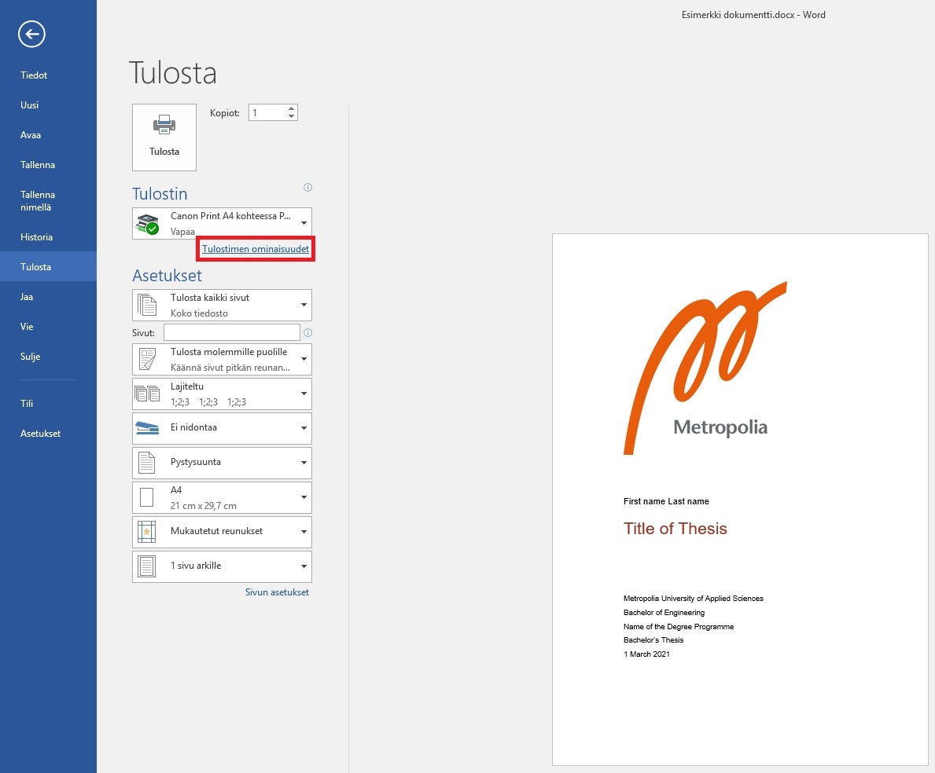The width and height of the screenshot is (935, 773).
Task: Click the stapler icon
Action: [x=147, y=428]
